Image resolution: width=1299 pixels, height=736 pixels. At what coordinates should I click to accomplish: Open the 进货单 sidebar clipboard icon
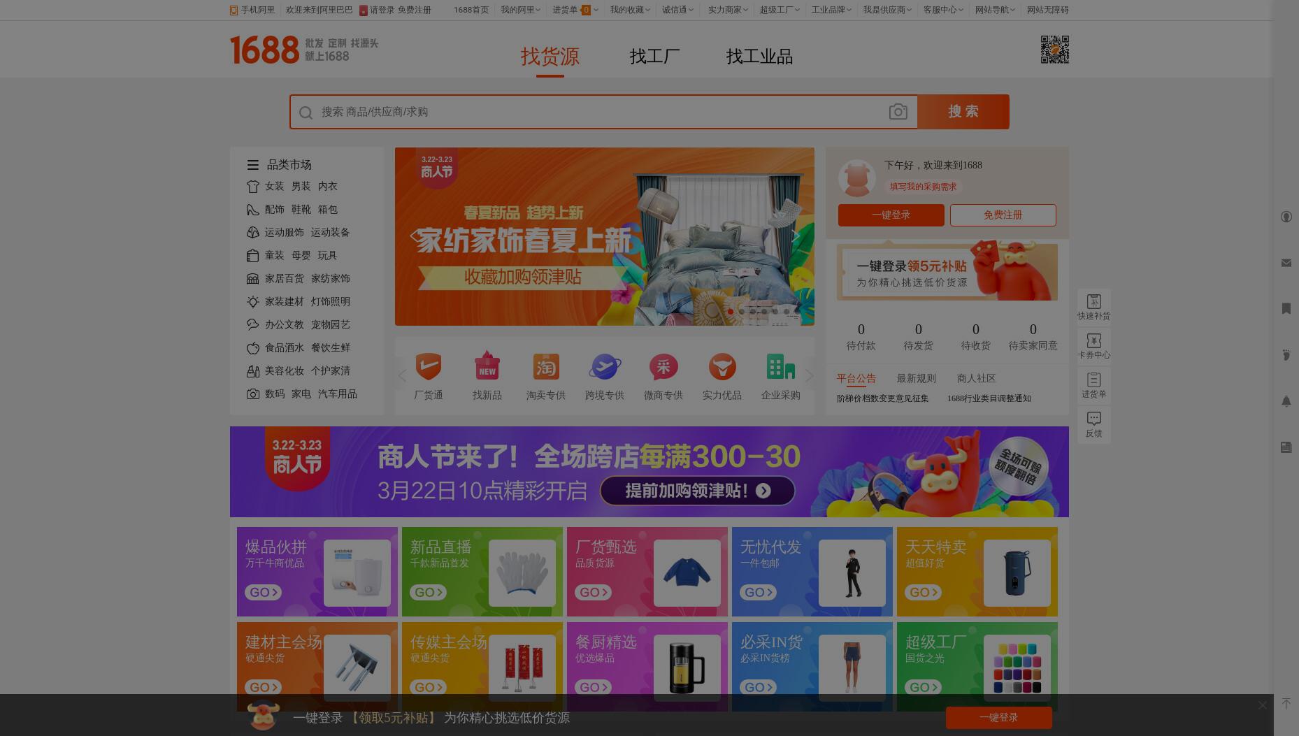1094,380
